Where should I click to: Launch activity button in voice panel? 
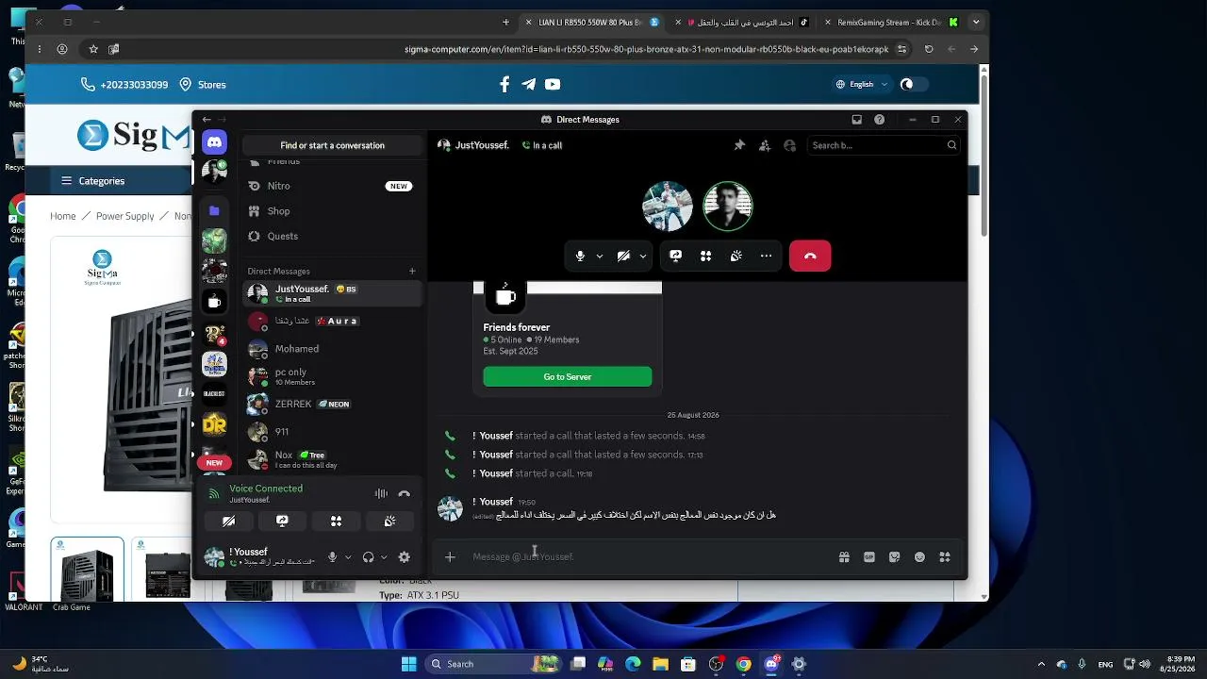click(x=336, y=521)
